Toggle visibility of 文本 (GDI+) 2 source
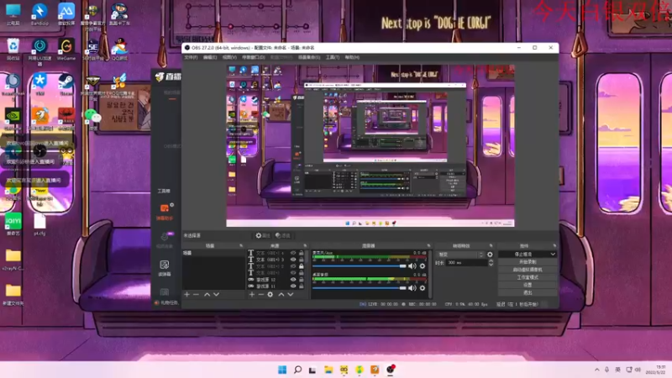The width and height of the screenshot is (672, 378). pos(293,266)
